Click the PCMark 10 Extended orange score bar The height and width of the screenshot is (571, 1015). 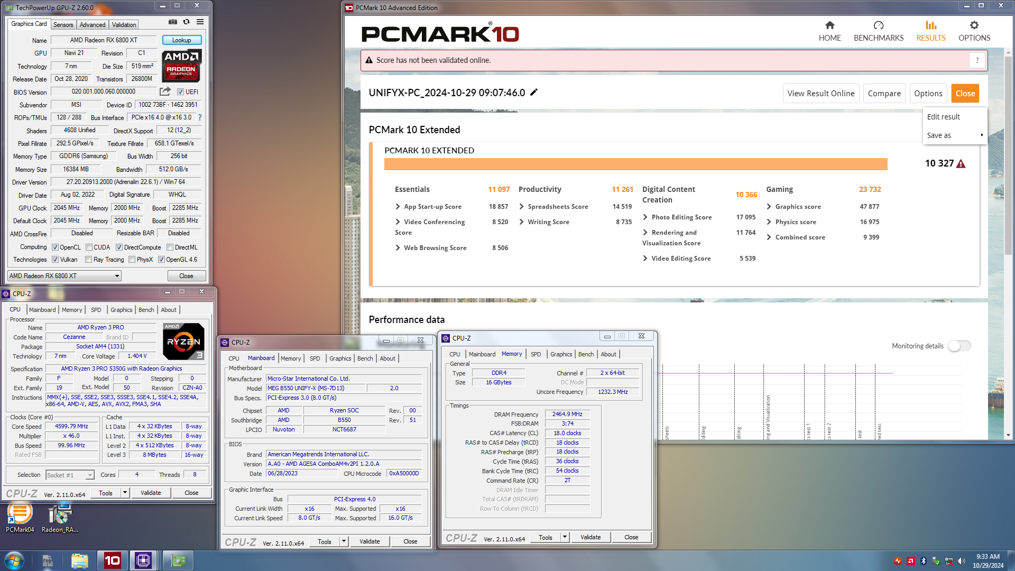[x=635, y=164]
